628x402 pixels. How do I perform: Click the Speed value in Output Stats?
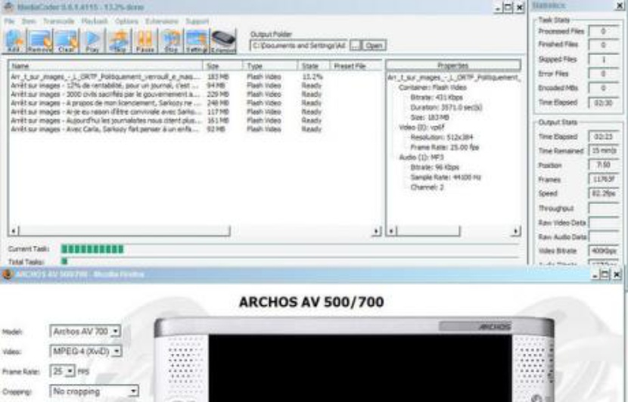click(x=604, y=193)
